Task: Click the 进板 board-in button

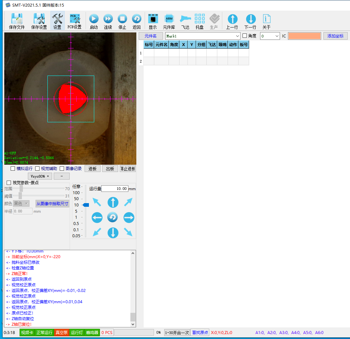Action: (93, 169)
